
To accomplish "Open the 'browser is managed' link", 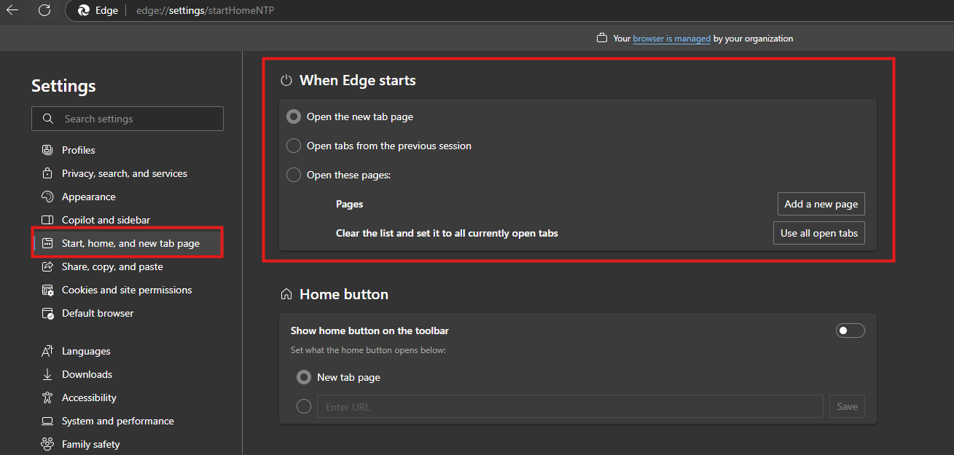I will pyautogui.click(x=671, y=39).
